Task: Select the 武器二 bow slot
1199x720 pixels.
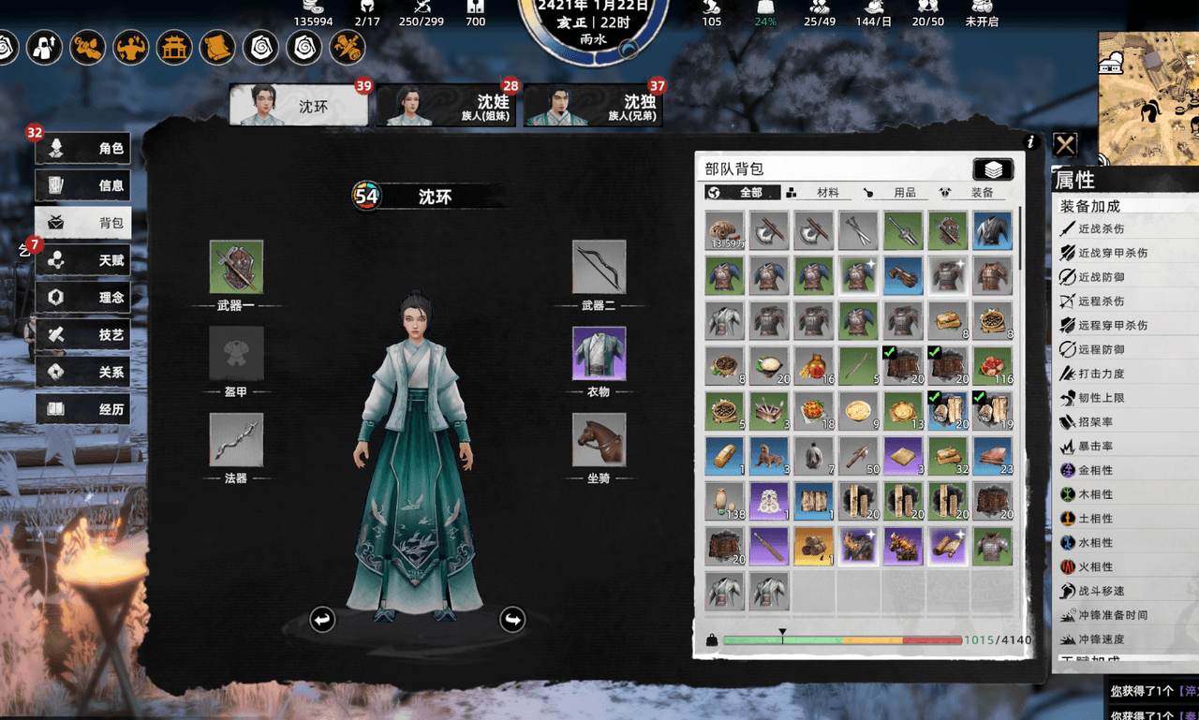Action: [x=599, y=267]
